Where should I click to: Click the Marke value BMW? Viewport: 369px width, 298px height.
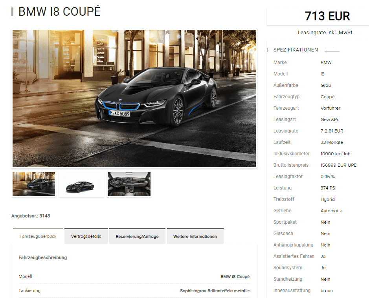pos(326,63)
